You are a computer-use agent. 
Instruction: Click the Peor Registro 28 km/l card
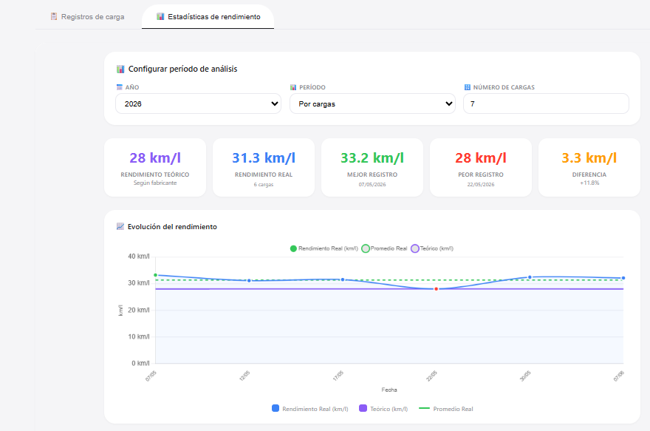click(481, 168)
